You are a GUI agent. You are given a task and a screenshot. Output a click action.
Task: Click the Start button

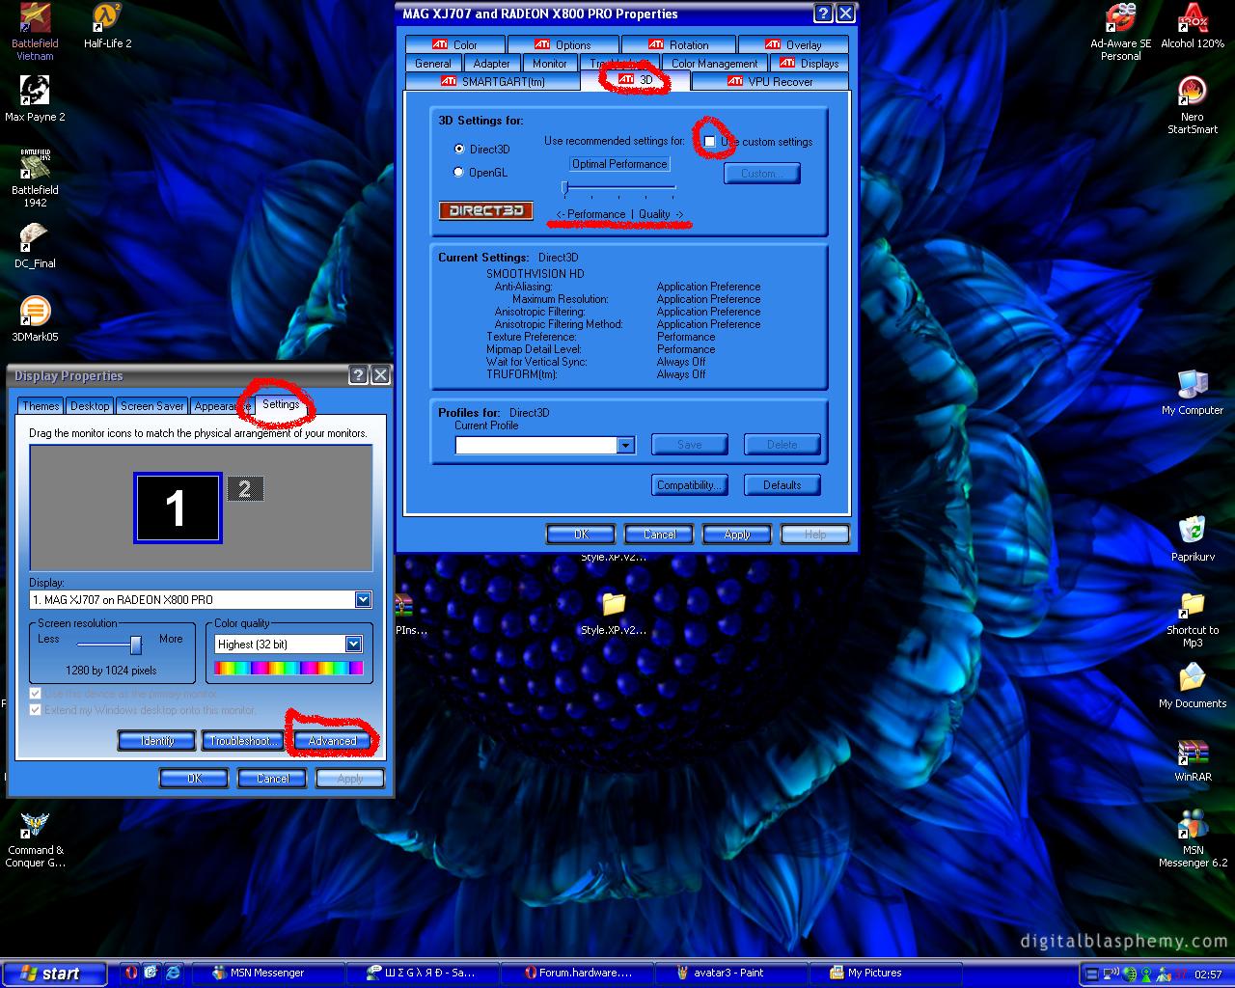[x=54, y=974]
